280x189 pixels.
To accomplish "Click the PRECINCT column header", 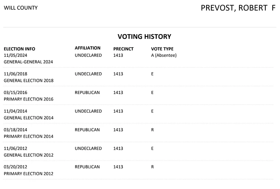I will click(x=123, y=49).
